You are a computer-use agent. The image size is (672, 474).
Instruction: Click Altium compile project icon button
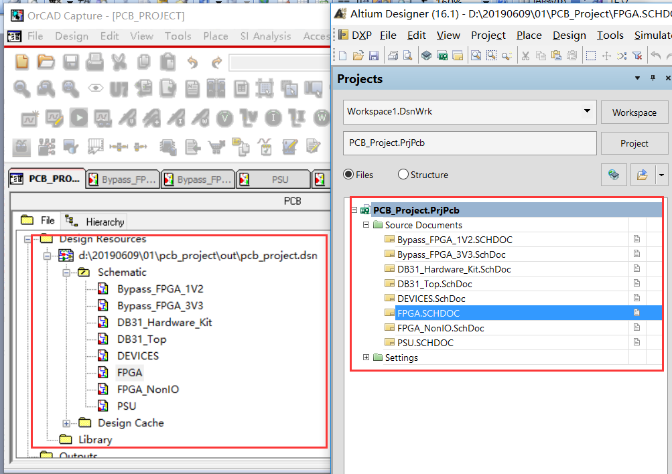coord(614,175)
